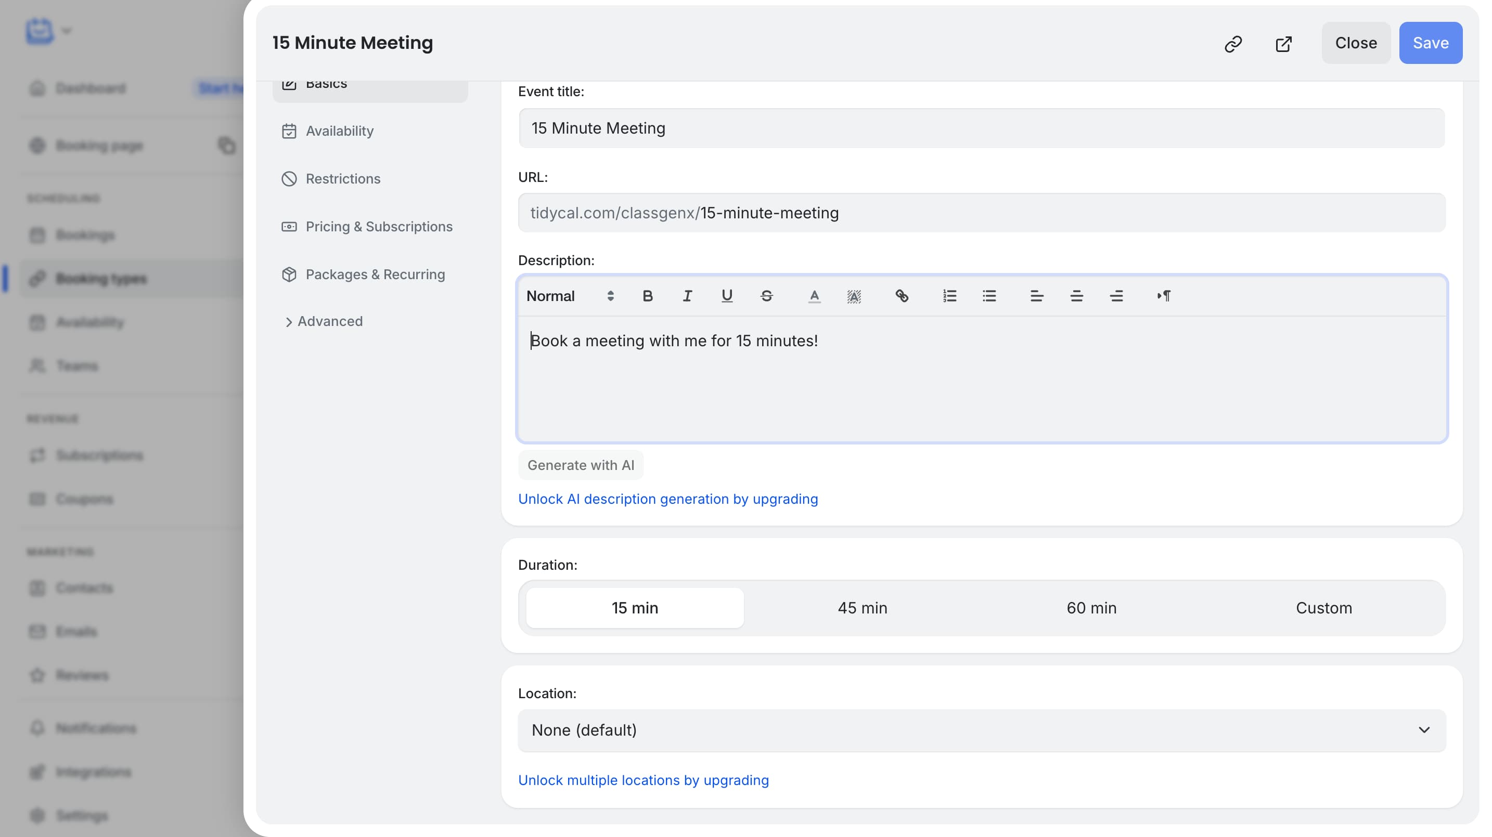Toggle italic formatting in description
1492x837 pixels.
[687, 296]
